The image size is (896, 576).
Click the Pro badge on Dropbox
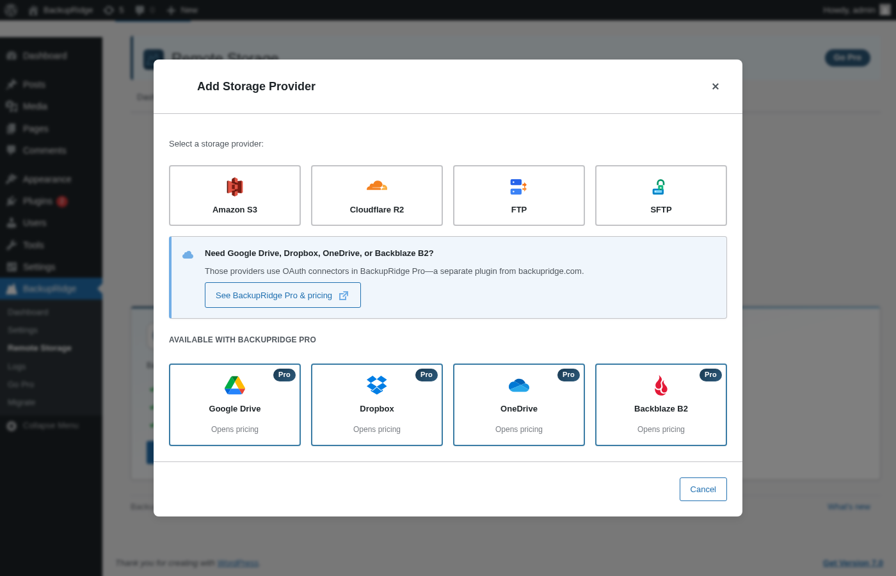pos(426,375)
